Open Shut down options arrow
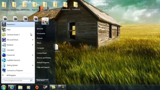Screen dimensions: 160x90 tap(47, 80)
